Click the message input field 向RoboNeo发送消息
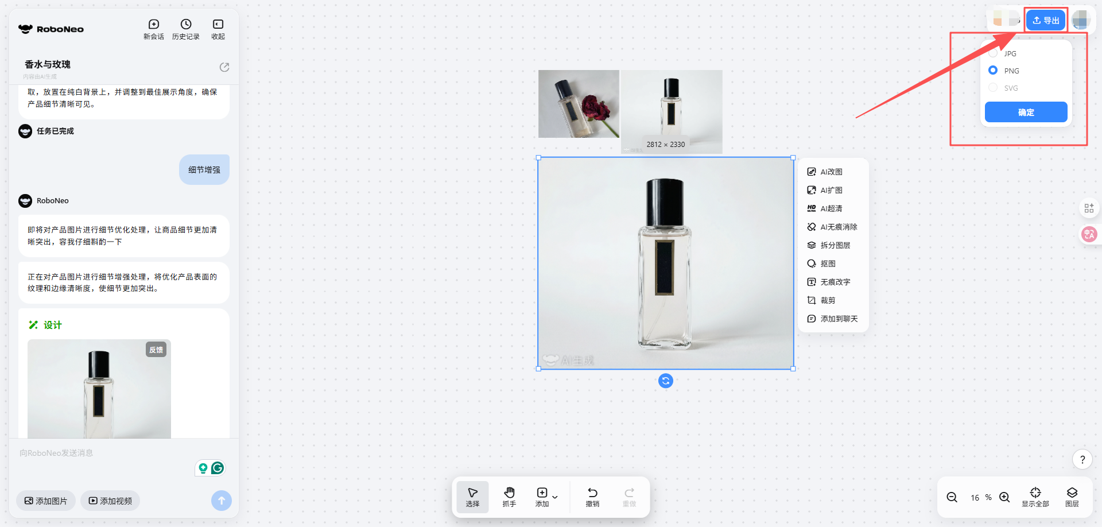The height and width of the screenshot is (527, 1102). click(x=103, y=453)
